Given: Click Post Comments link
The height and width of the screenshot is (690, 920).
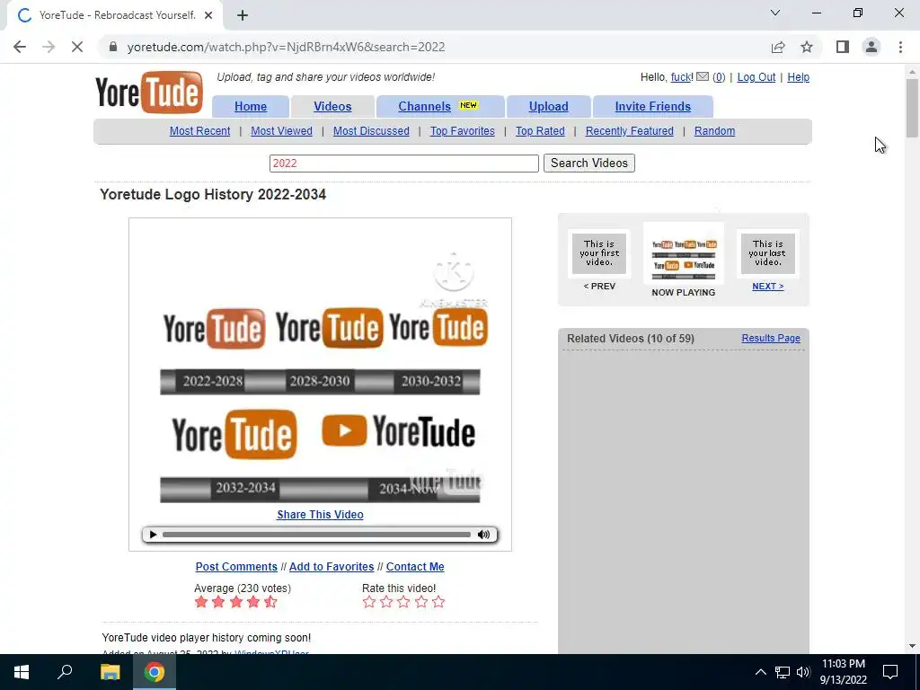Looking at the screenshot, I should point(236,567).
